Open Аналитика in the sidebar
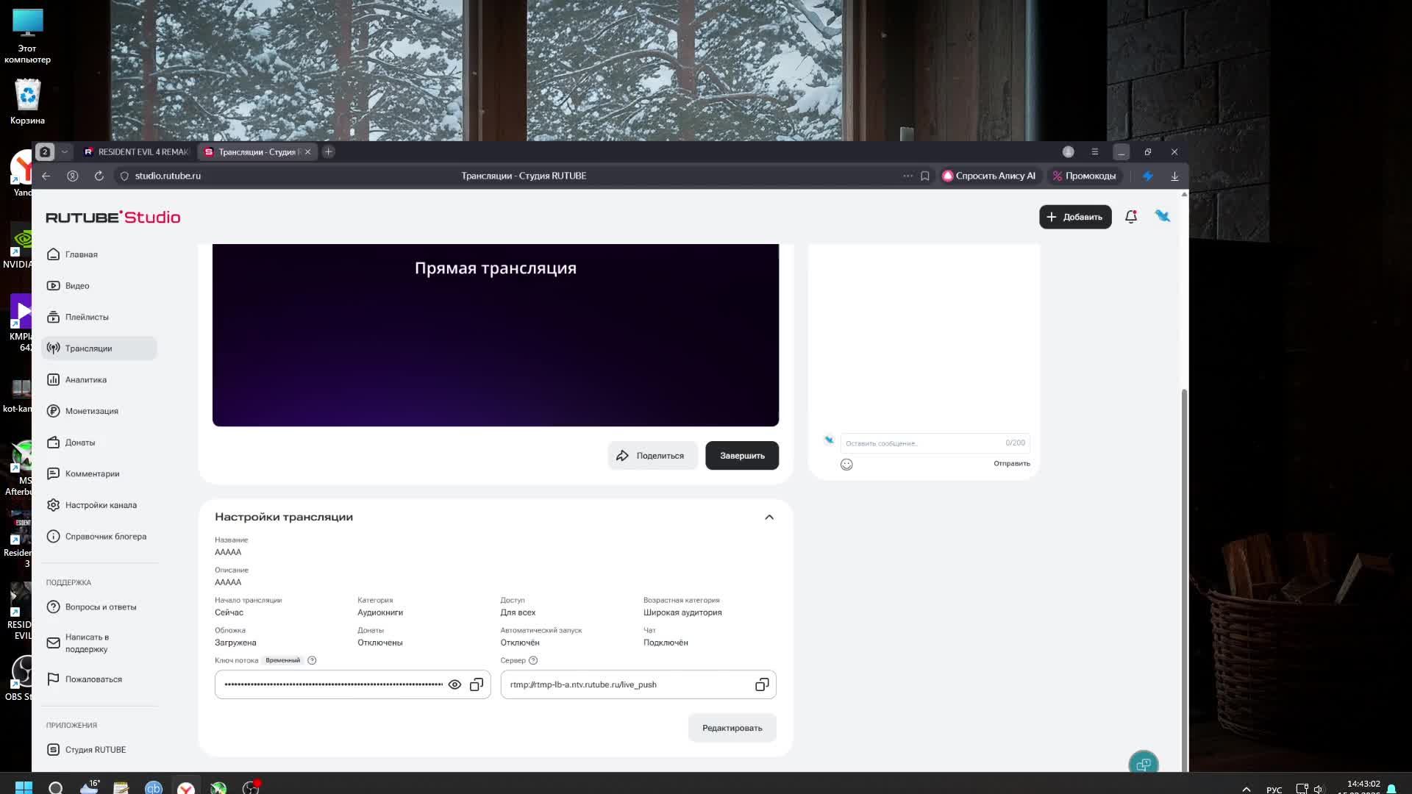 click(x=86, y=380)
